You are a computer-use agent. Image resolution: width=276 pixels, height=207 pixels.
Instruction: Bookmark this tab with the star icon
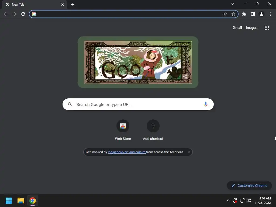coord(233,14)
